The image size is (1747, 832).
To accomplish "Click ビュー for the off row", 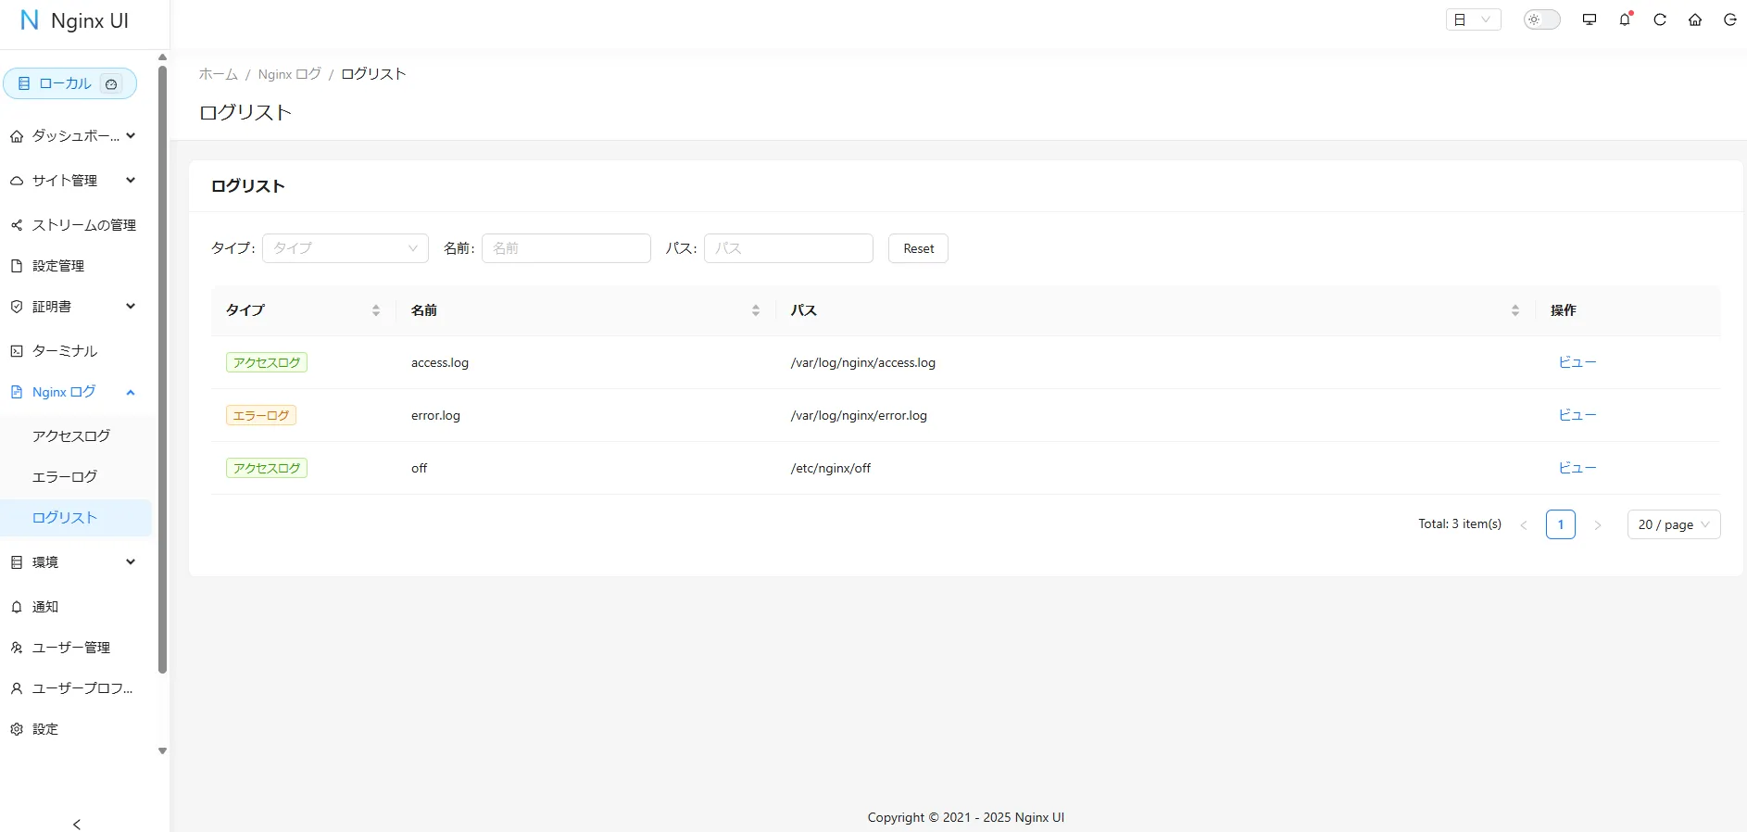I will [1577, 468].
